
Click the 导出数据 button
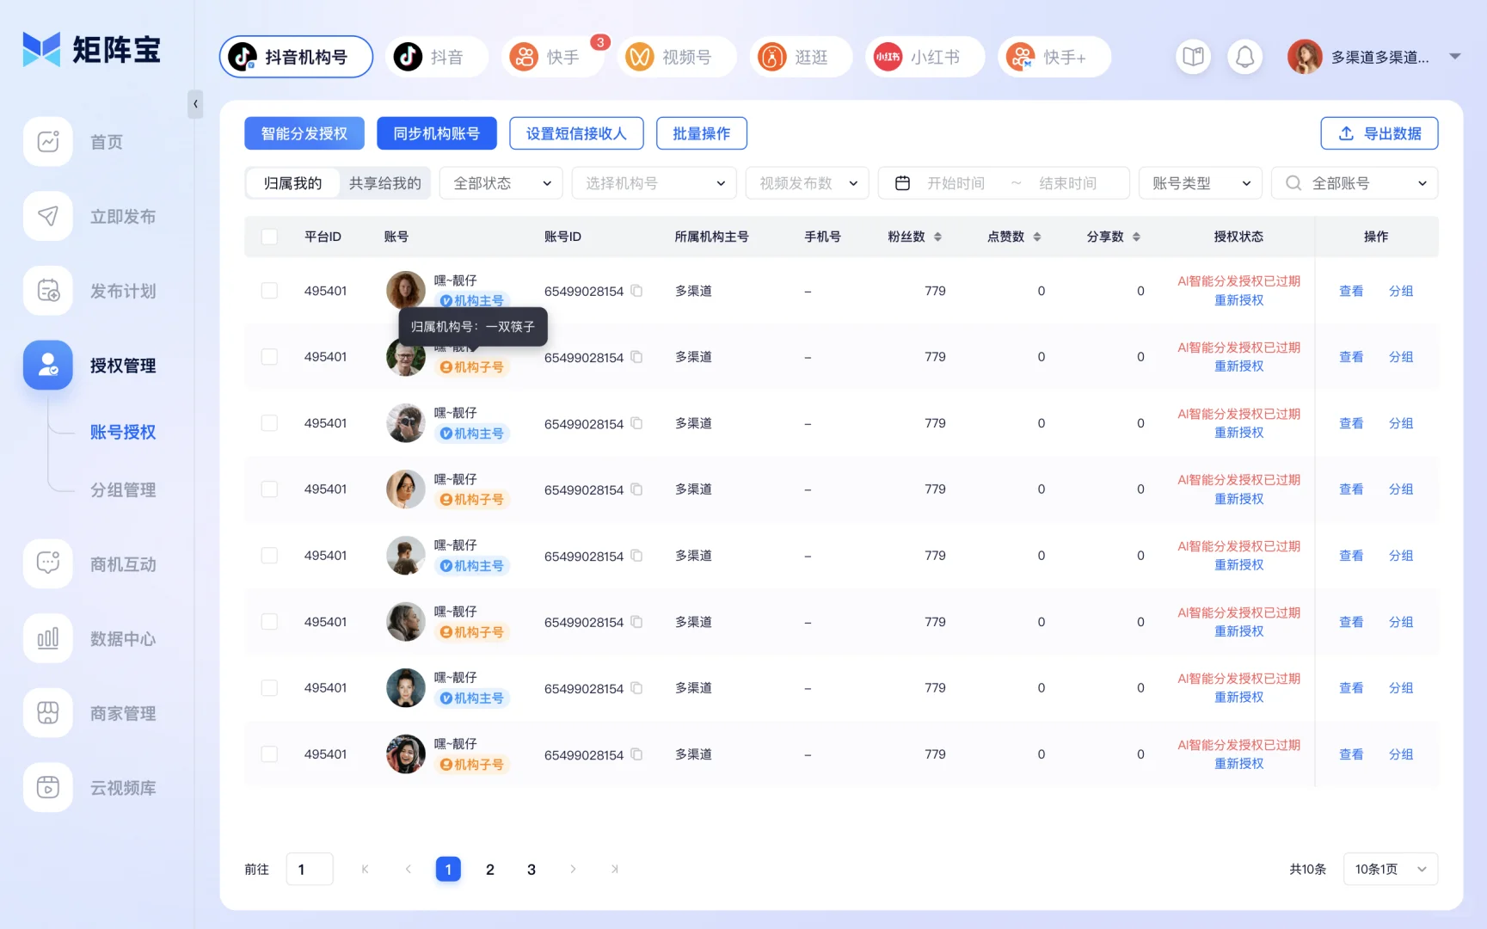1379,133
